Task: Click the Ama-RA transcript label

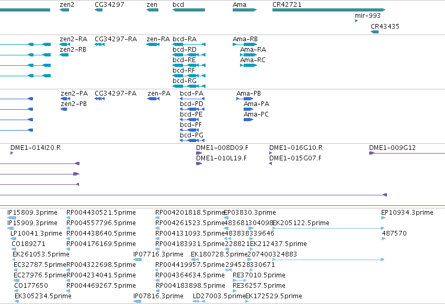Action: pyautogui.click(x=253, y=50)
